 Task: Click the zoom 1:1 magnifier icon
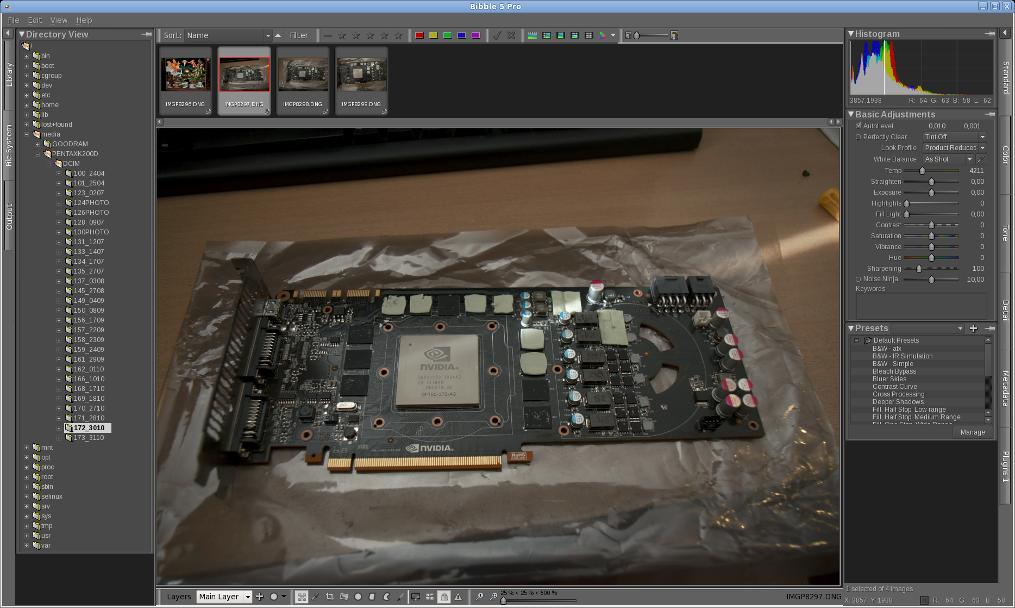pyautogui.click(x=480, y=597)
